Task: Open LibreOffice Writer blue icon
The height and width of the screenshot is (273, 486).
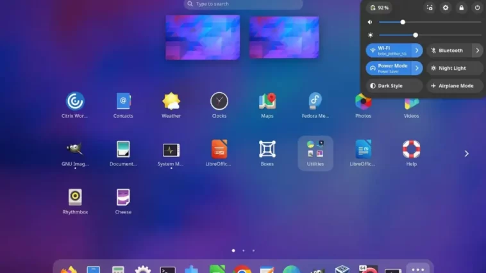Action: pyautogui.click(x=364, y=153)
